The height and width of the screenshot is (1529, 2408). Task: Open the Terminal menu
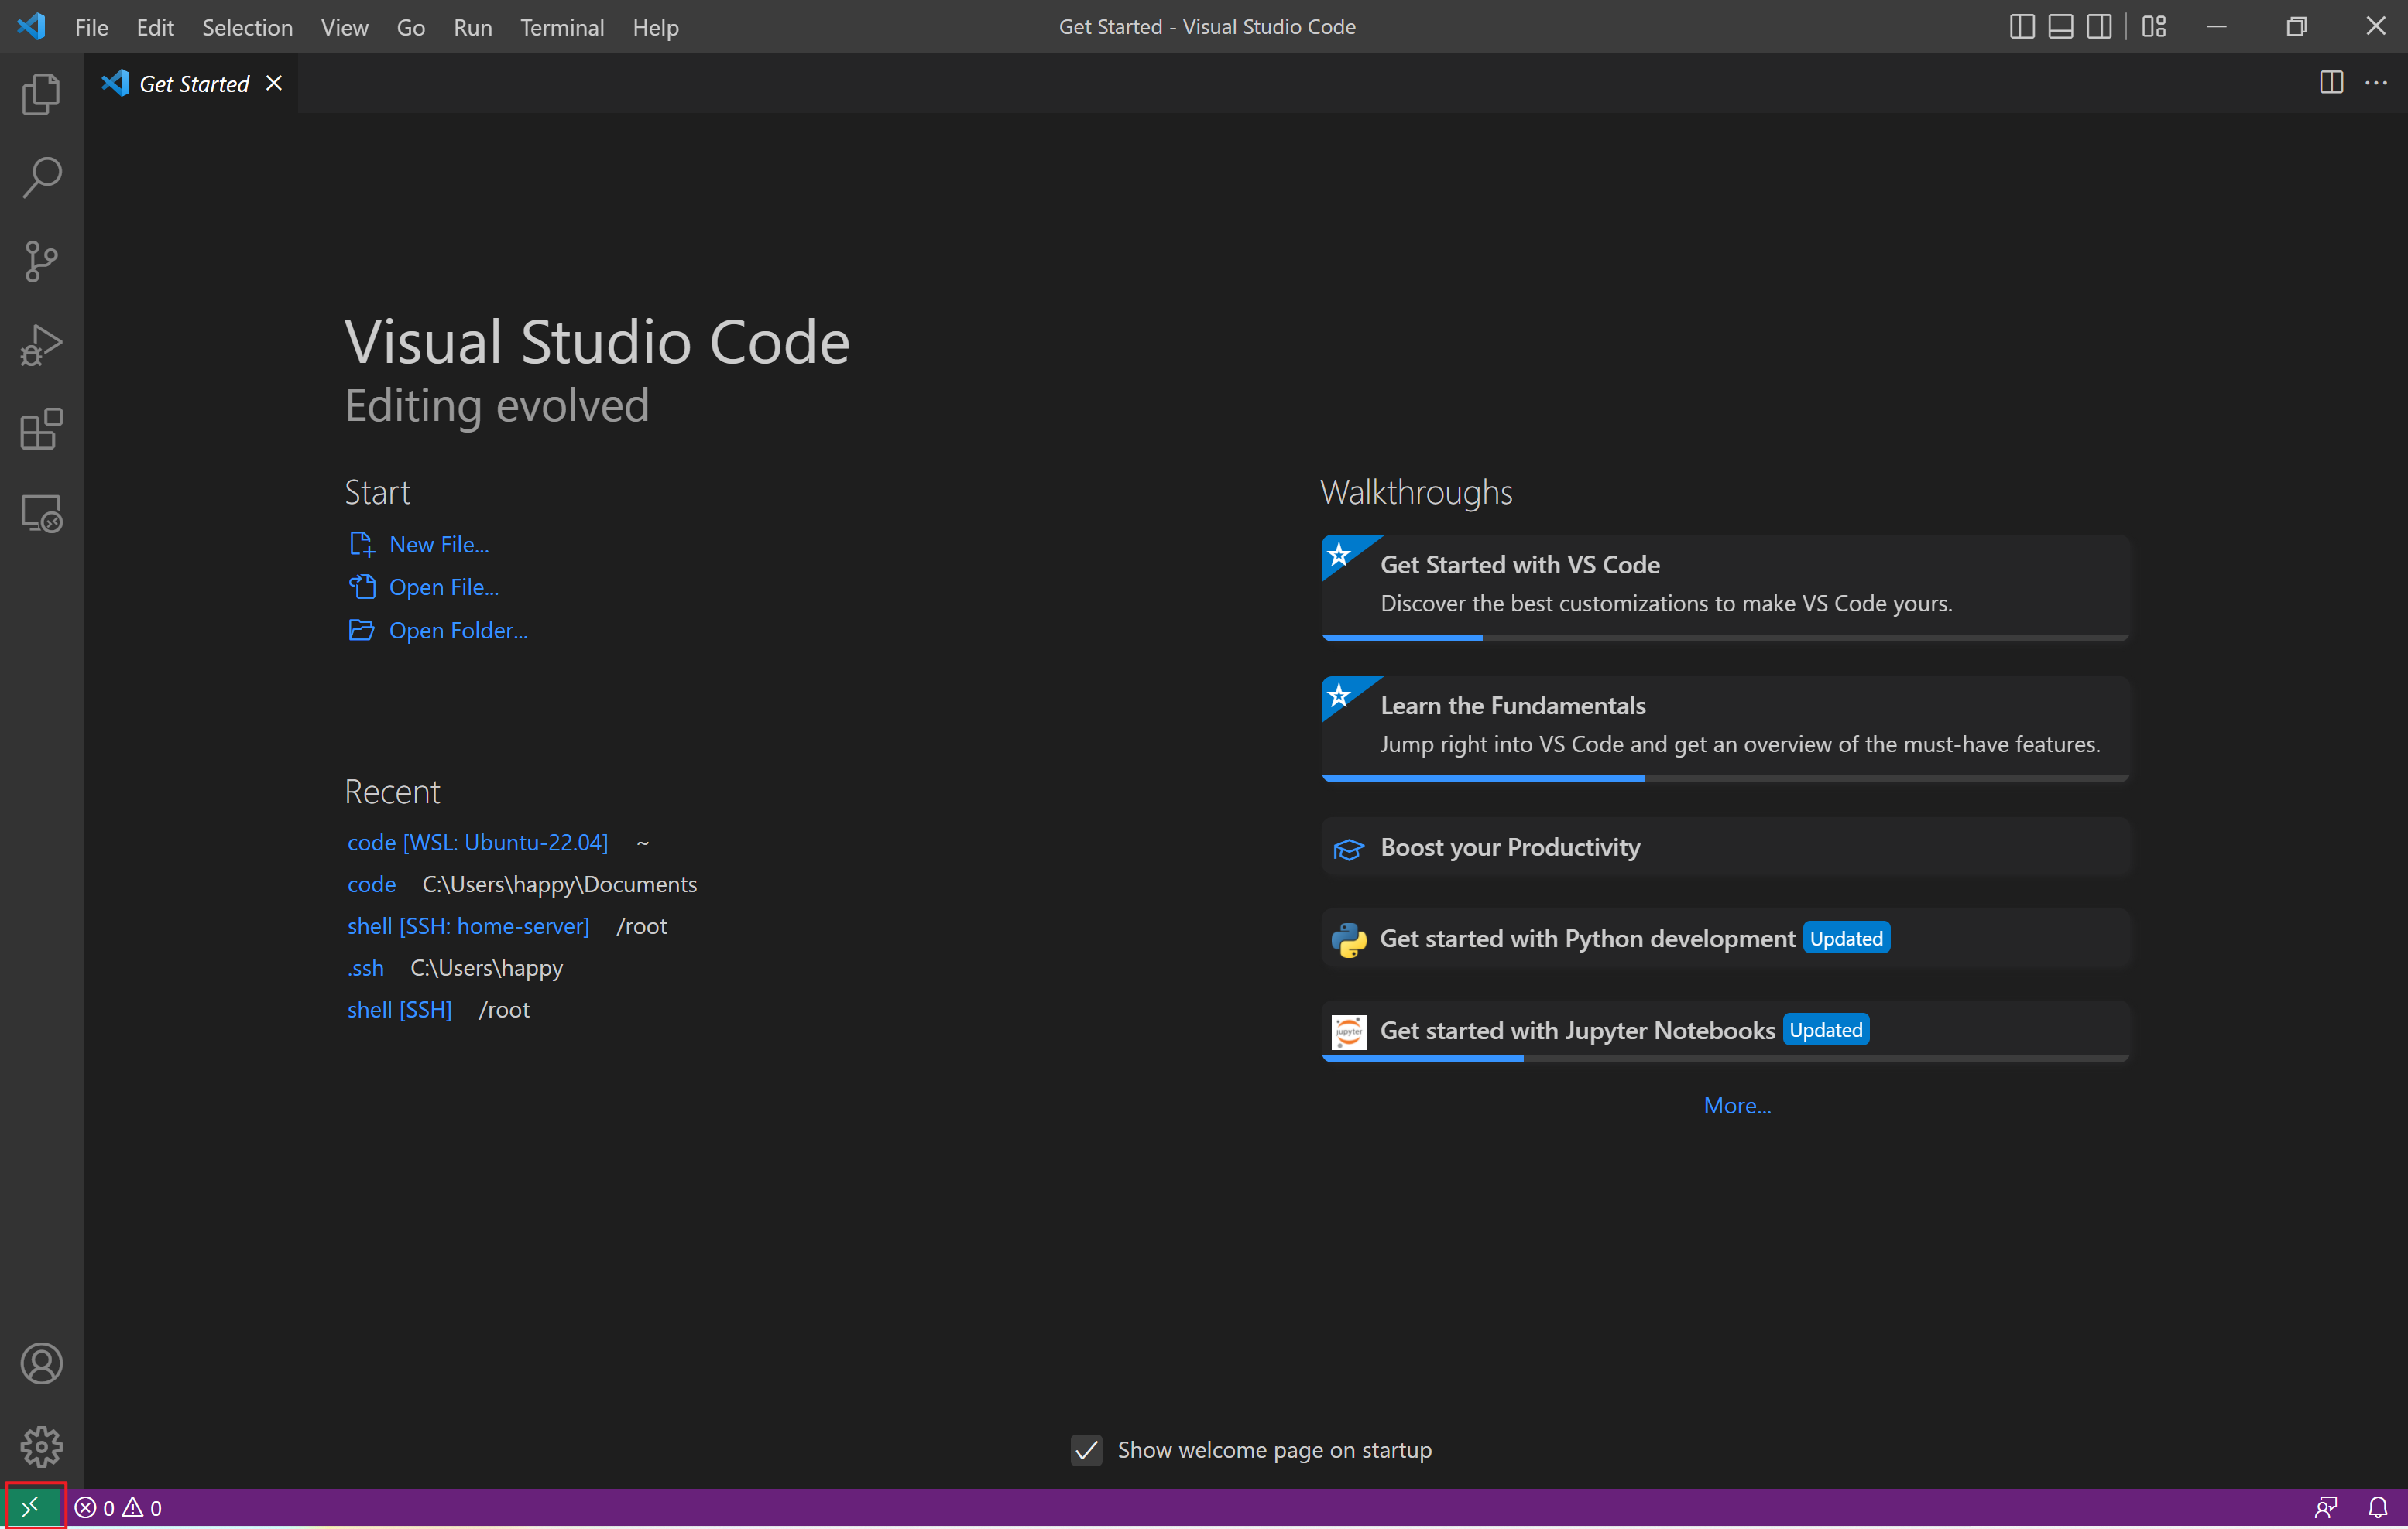tap(562, 27)
